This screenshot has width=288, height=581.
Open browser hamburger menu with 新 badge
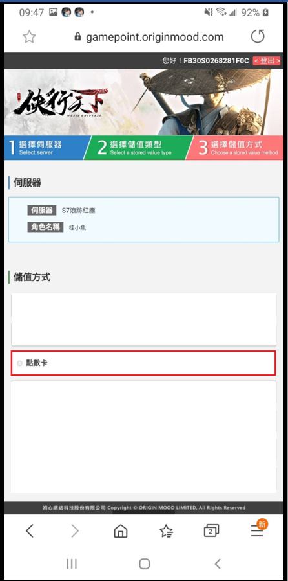coord(258,529)
